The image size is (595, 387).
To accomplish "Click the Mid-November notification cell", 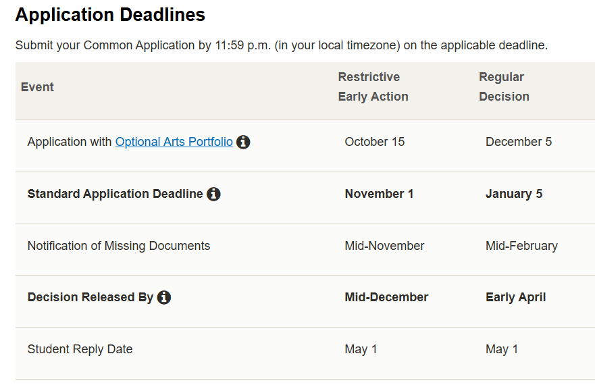I will coord(384,246).
